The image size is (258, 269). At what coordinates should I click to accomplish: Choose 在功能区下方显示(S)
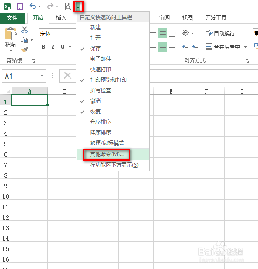point(112,165)
